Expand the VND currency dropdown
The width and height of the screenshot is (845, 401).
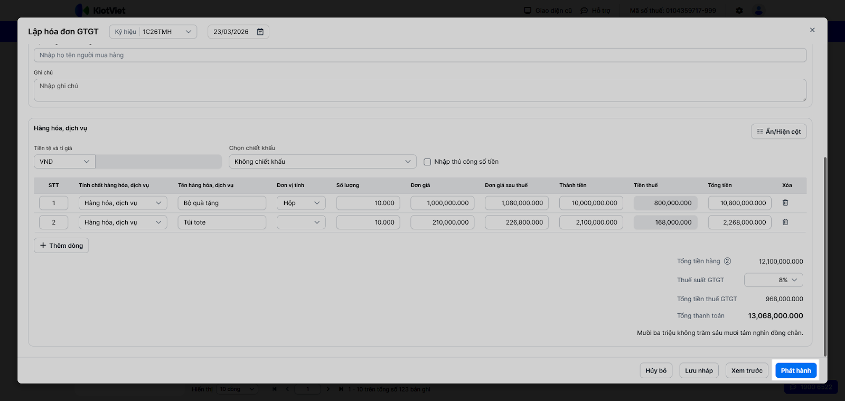[x=64, y=162]
